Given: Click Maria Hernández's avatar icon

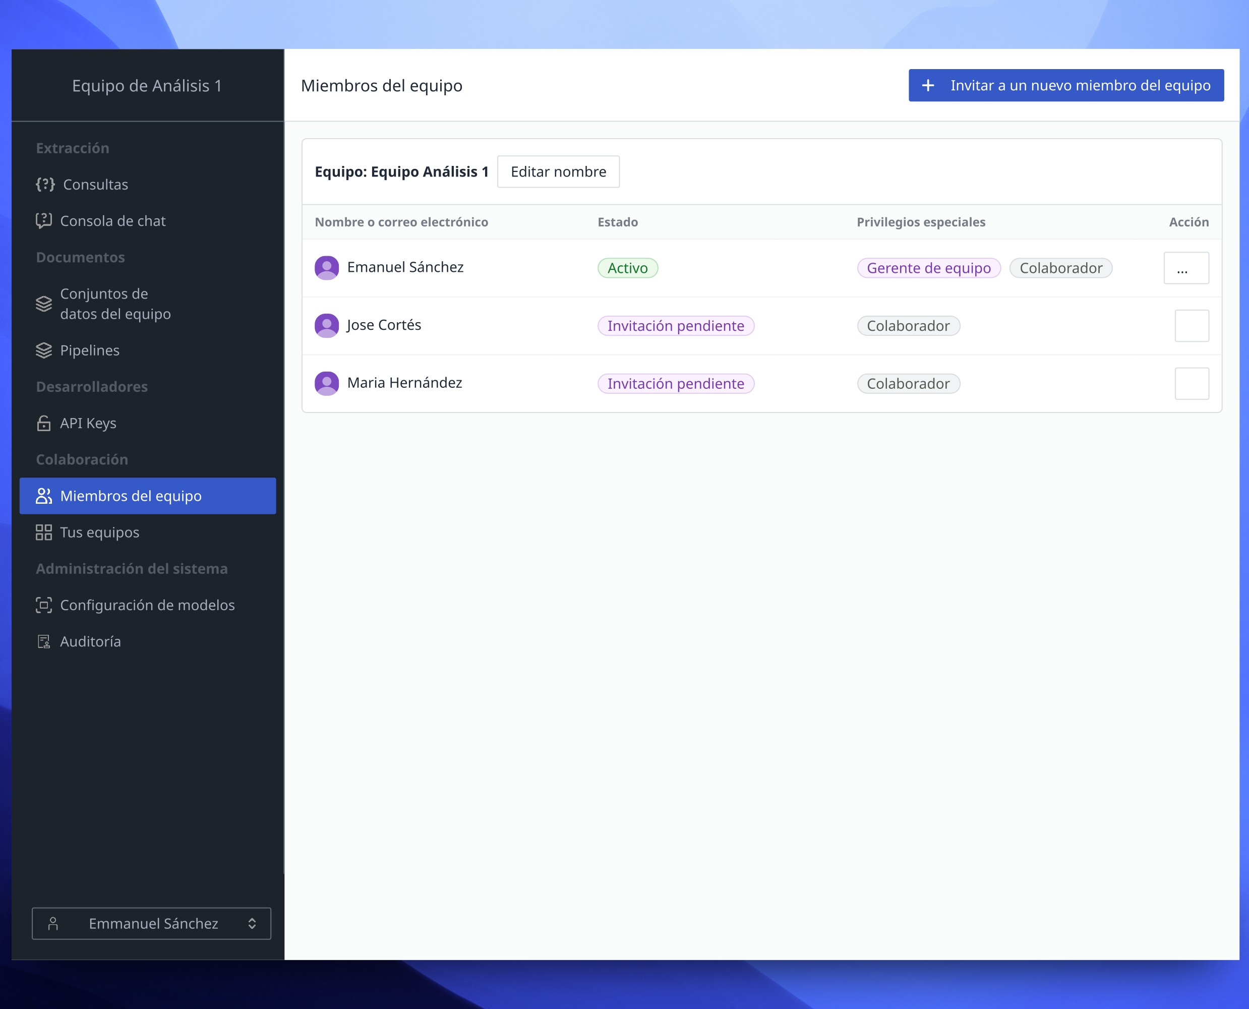Looking at the screenshot, I should coord(327,383).
